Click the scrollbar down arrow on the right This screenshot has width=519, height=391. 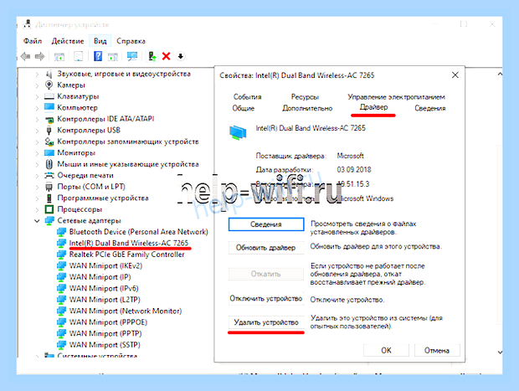500,352
